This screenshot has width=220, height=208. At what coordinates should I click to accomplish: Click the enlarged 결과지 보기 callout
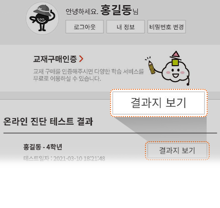pos(159,103)
